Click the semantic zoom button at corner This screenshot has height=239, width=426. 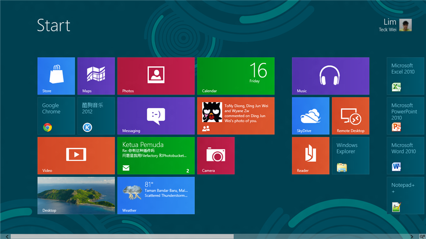[x=422, y=237]
